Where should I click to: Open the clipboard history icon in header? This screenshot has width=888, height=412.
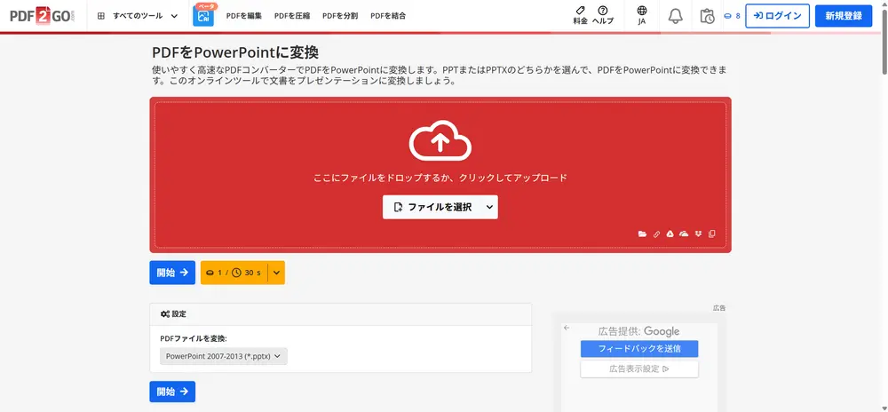click(x=707, y=16)
